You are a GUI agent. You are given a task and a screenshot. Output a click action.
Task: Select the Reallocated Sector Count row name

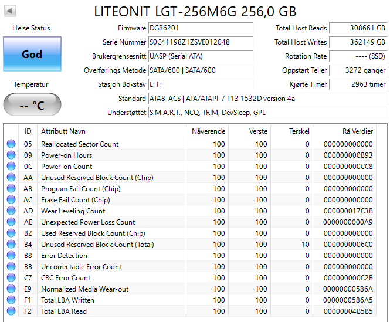(x=80, y=144)
